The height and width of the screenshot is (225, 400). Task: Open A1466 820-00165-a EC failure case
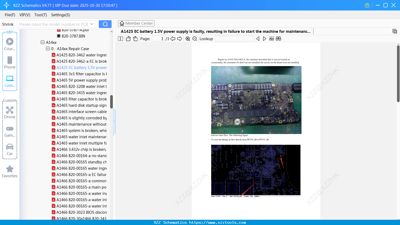pyautogui.click(x=82, y=175)
